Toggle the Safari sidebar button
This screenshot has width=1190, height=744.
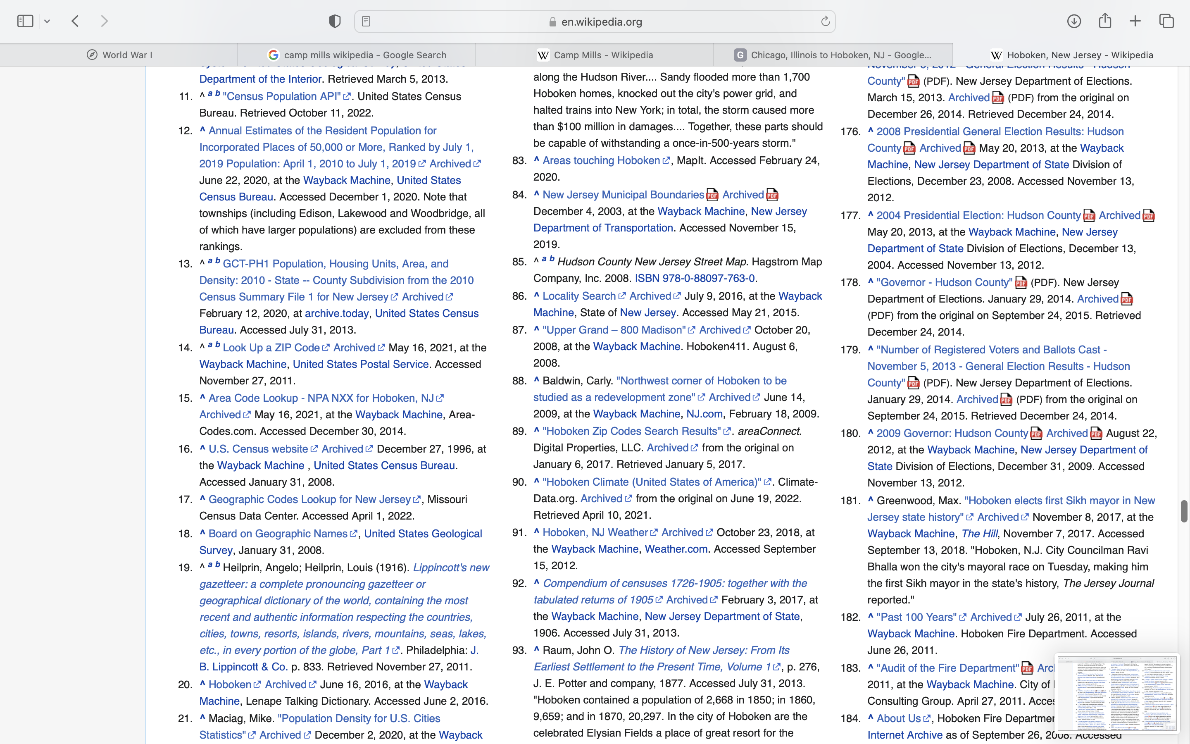pos(25,21)
